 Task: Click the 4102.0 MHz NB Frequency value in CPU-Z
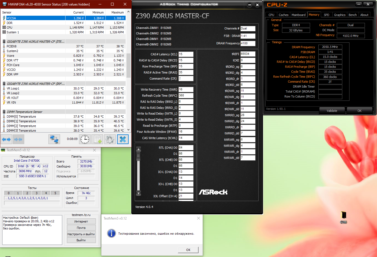(x=351, y=36)
